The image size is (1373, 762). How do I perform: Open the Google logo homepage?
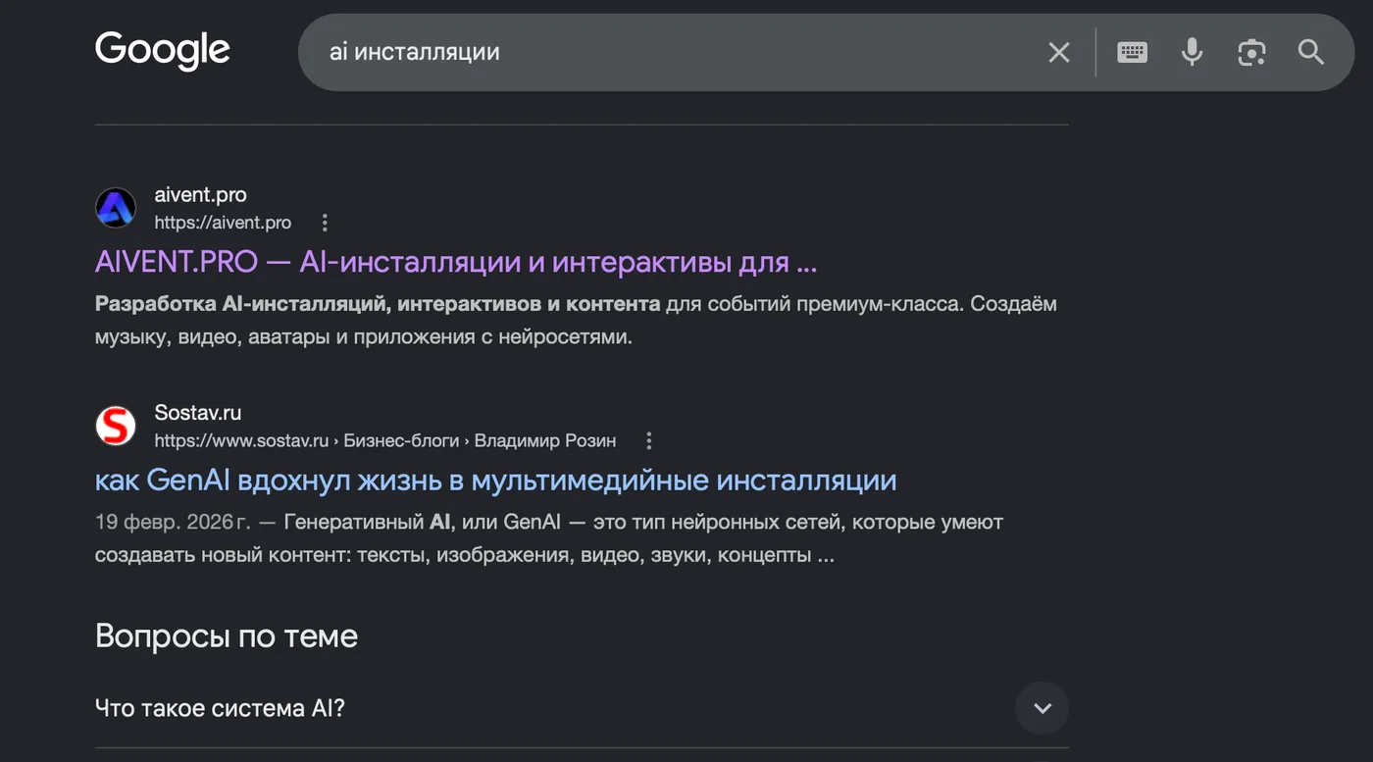[x=163, y=51]
